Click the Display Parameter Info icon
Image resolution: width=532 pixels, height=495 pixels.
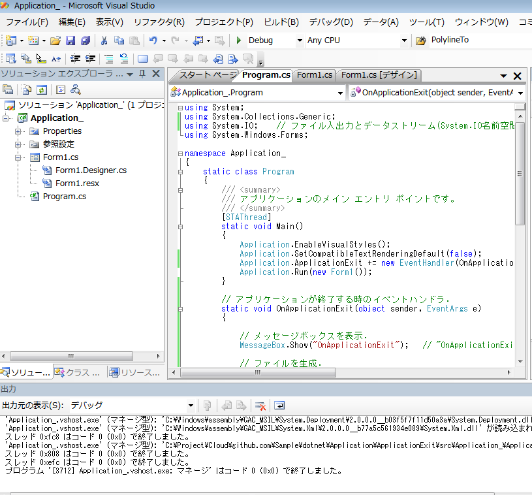point(26,59)
